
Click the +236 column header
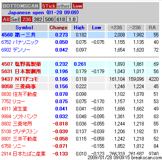(116, 28)
